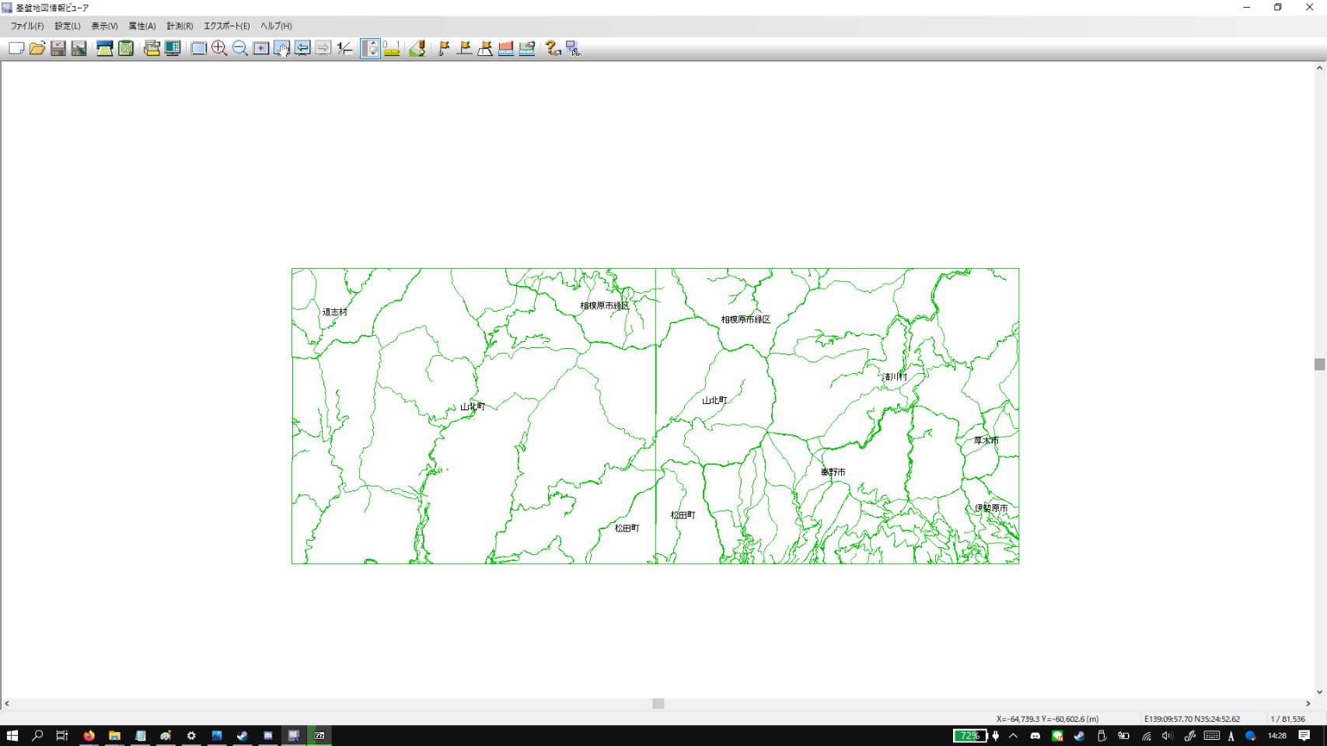Open the 表示(V) menu
This screenshot has width=1327, height=746.
pos(104,26)
